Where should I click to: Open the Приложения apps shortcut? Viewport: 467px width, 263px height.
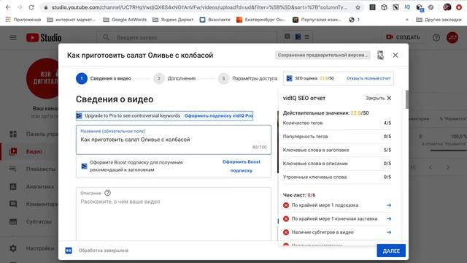[x=23, y=20]
